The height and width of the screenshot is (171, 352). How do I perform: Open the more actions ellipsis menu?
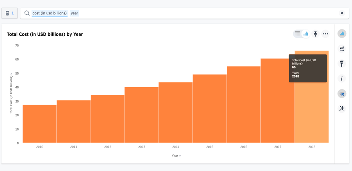click(325, 34)
